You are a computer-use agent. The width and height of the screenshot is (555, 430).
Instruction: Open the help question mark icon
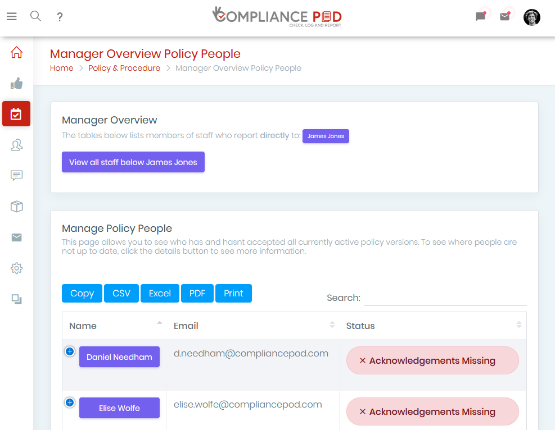click(x=60, y=17)
